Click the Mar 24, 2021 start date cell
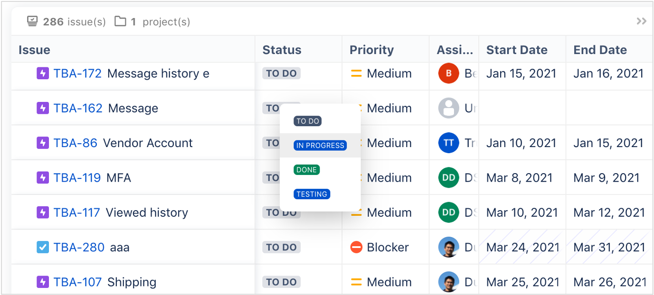Image resolution: width=654 pixels, height=295 pixels. point(522,247)
